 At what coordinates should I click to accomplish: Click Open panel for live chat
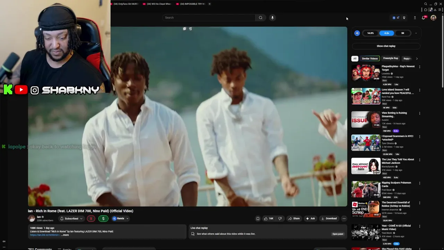(338, 234)
